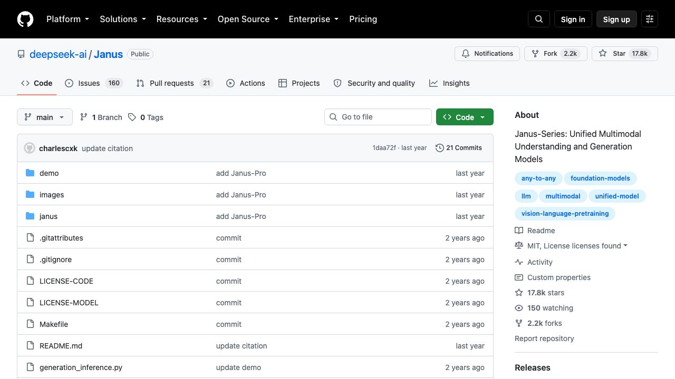
Task: Open the README.md file
Action: pyautogui.click(x=61, y=346)
